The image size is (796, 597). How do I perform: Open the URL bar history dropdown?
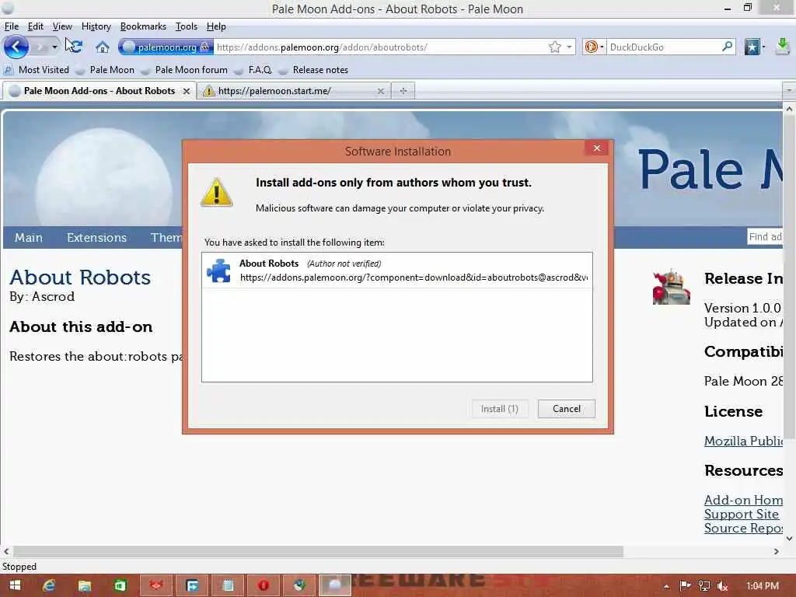(569, 47)
